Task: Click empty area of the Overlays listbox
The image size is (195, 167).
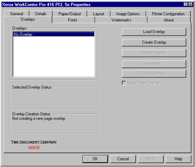Action: point(54,57)
